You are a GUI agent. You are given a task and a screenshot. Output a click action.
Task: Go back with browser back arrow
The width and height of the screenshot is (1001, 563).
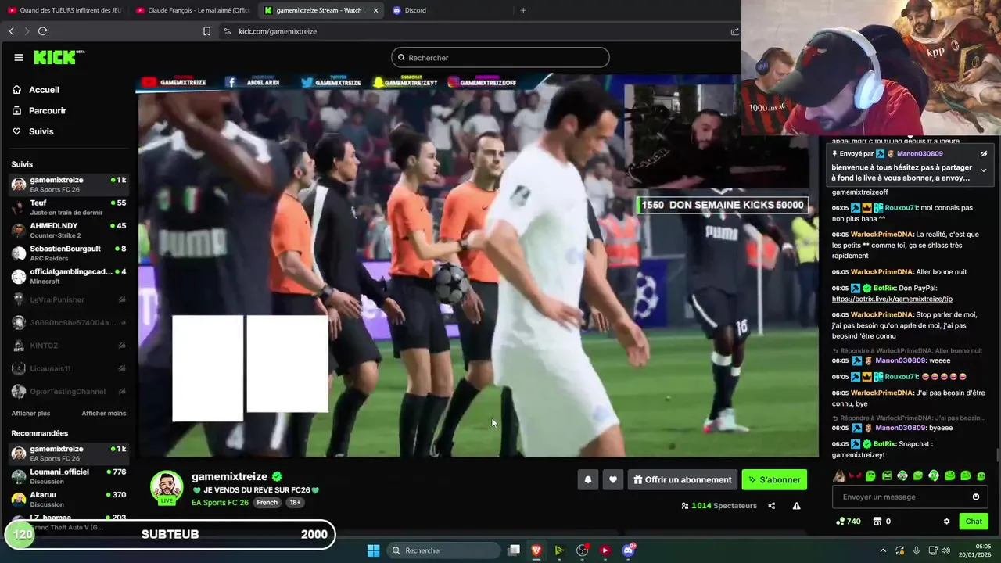pyautogui.click(x=12, y=31)
